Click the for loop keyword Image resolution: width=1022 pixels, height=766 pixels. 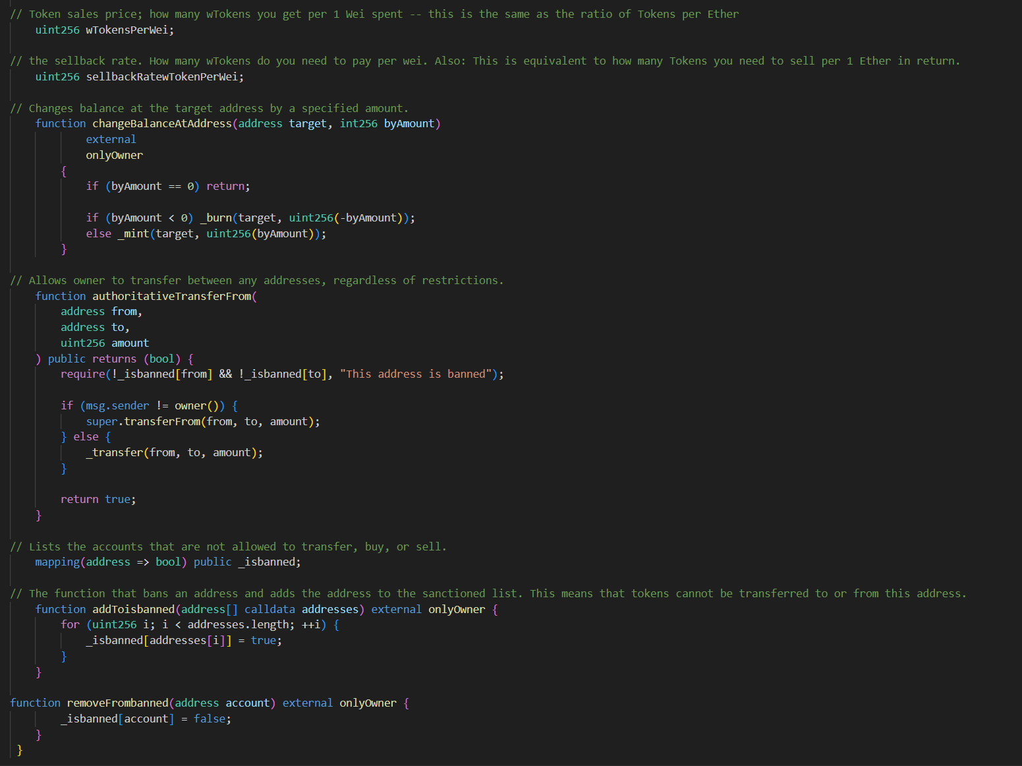(x=70, y=624)
